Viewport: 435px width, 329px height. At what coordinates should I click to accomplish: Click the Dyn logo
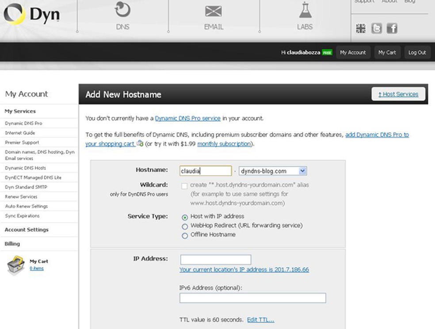pos(33,15)
